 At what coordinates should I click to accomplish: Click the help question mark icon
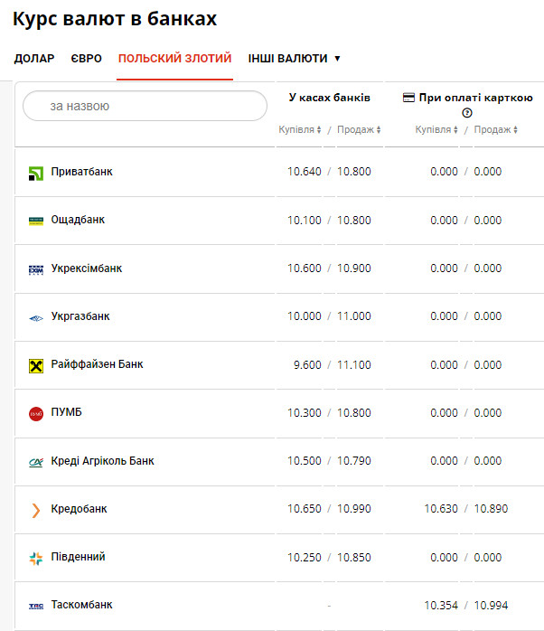tap(467, 113)
